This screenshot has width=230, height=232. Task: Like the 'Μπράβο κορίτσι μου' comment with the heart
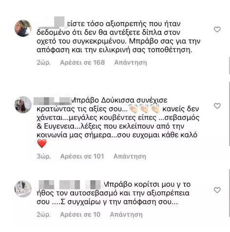(x=217, y=190)
